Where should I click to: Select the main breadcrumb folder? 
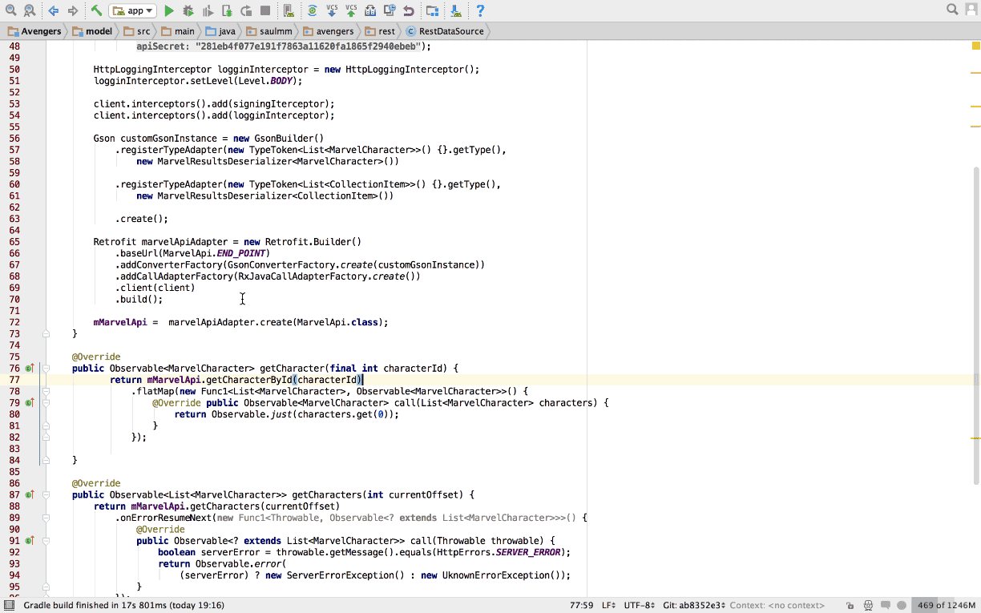[177, 31]
